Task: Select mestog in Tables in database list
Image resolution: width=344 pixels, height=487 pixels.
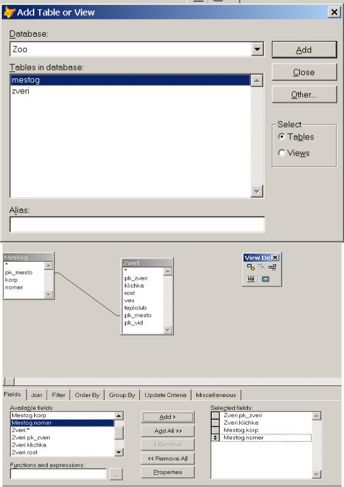Action: [x=130, y=80]
